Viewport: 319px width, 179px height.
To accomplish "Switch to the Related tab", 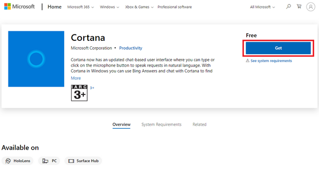I will click(199, 124).
